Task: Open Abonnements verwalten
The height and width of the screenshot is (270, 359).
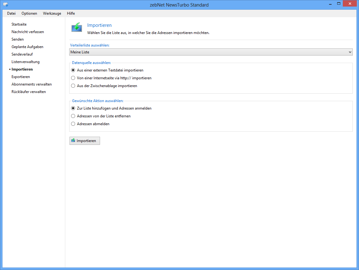Action: click(x=31, y=84)
